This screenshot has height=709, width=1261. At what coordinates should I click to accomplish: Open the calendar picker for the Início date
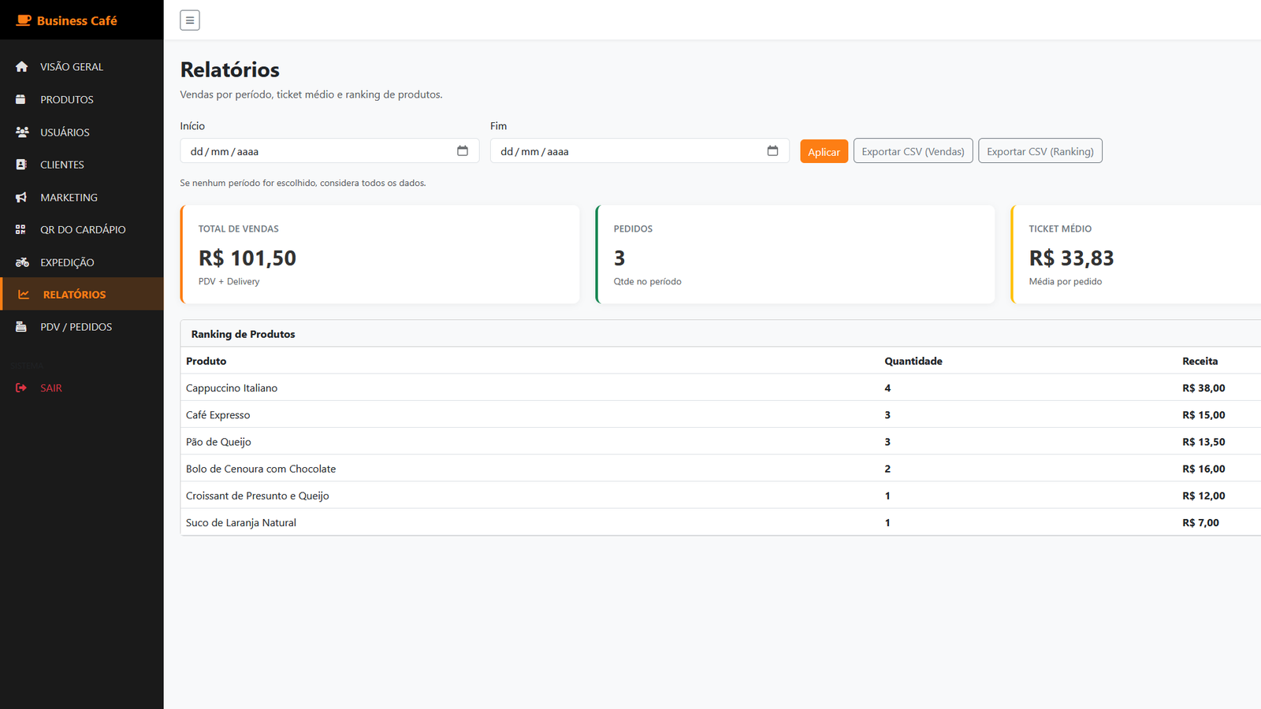click(x=463, y=150)
